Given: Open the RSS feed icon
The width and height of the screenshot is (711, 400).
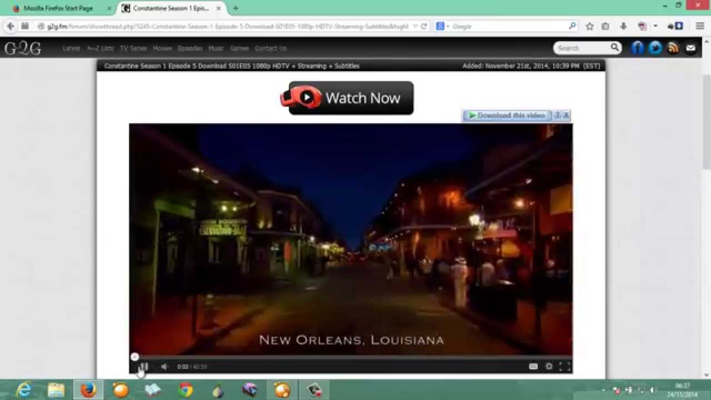Looking at the screenshot, I should pyautogui.click(x=673, y=48).
